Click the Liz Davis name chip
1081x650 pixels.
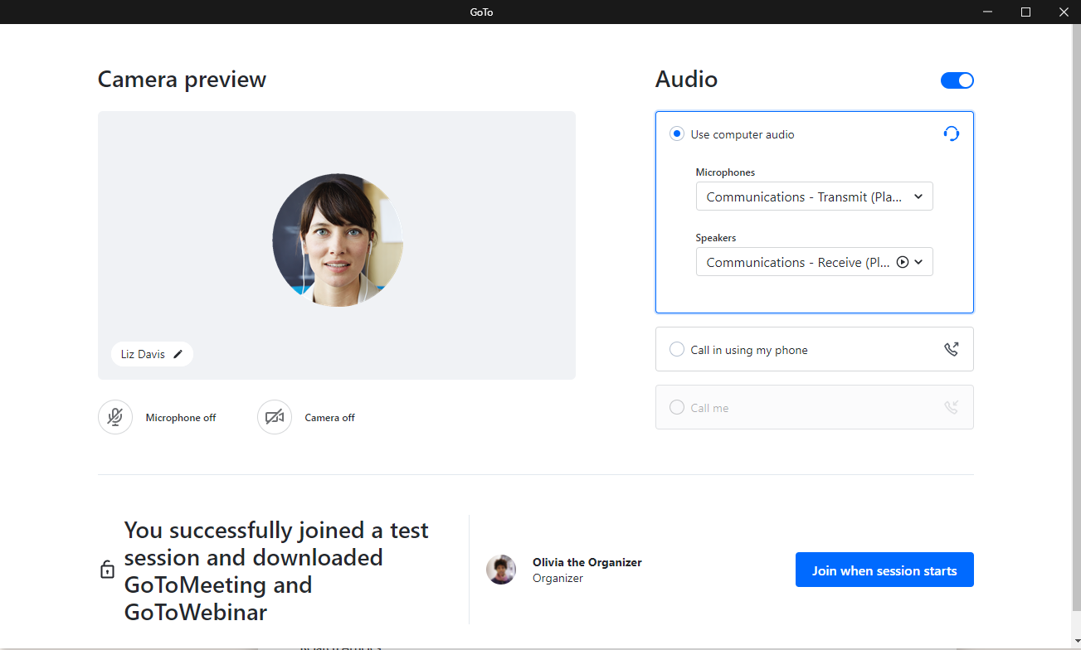pyautogui.click(x=152, y=354)
